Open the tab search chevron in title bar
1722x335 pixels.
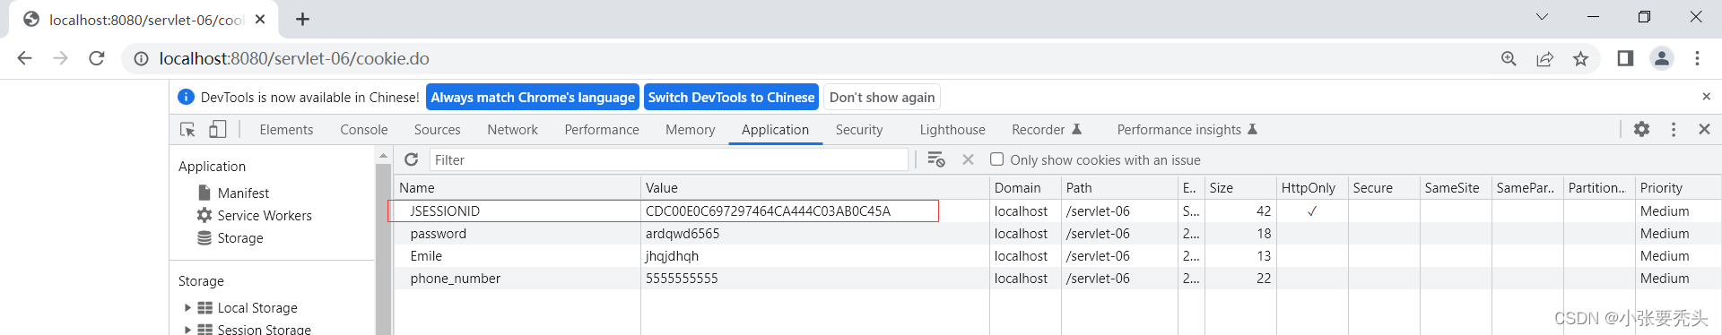tap(1542, 16)
